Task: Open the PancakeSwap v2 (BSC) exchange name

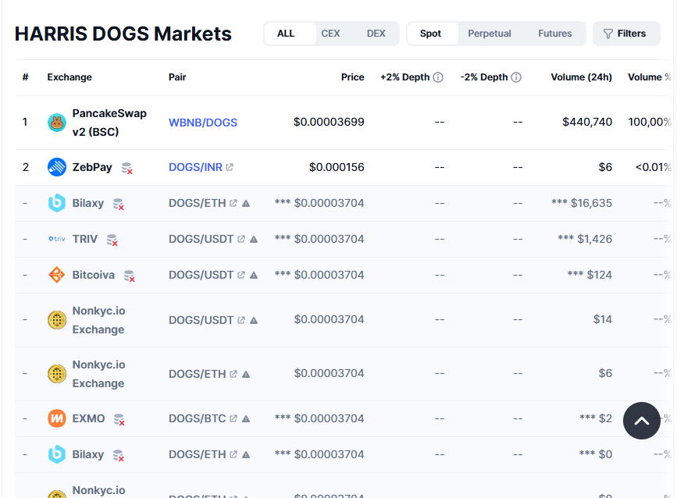Action: 109,123
